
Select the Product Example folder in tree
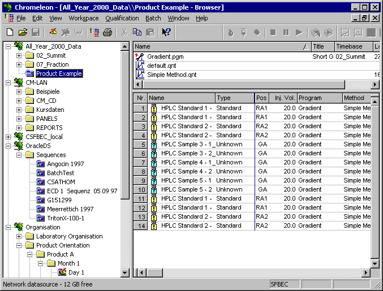(59, 73)
